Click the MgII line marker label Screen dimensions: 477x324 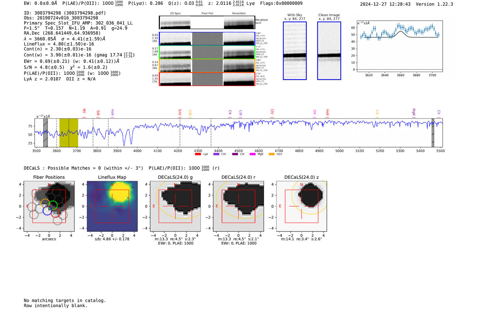click(x=414, y=113)
